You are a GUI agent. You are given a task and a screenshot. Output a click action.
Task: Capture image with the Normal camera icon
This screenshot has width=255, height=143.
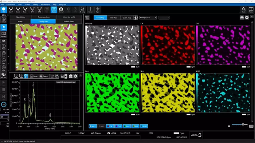click(61, 10)
